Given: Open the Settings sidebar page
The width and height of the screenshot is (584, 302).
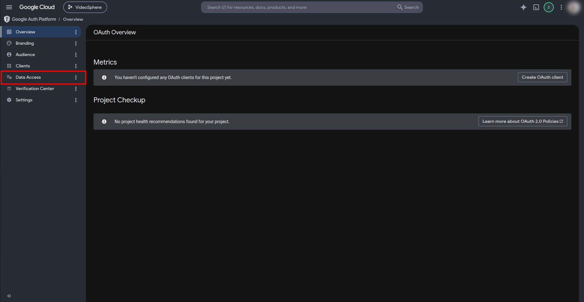Looking at the screenshot, I should coord(41,100).
